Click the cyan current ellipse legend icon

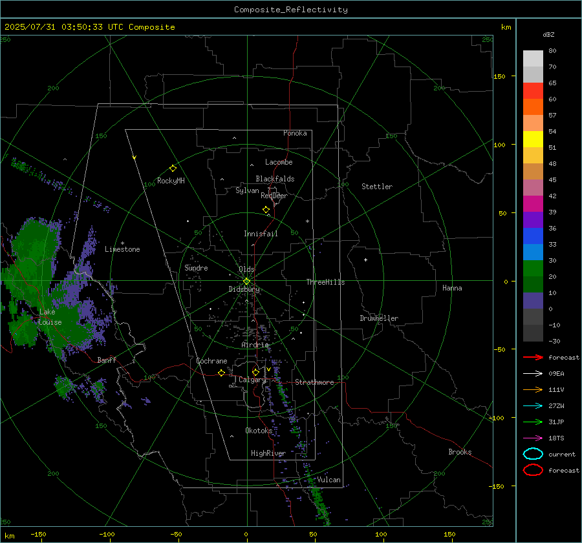[533, 454]
